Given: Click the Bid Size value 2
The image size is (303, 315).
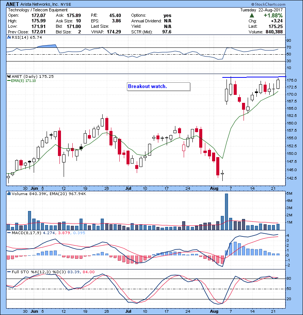Looking at the screenshot, I should pos(80,32).
